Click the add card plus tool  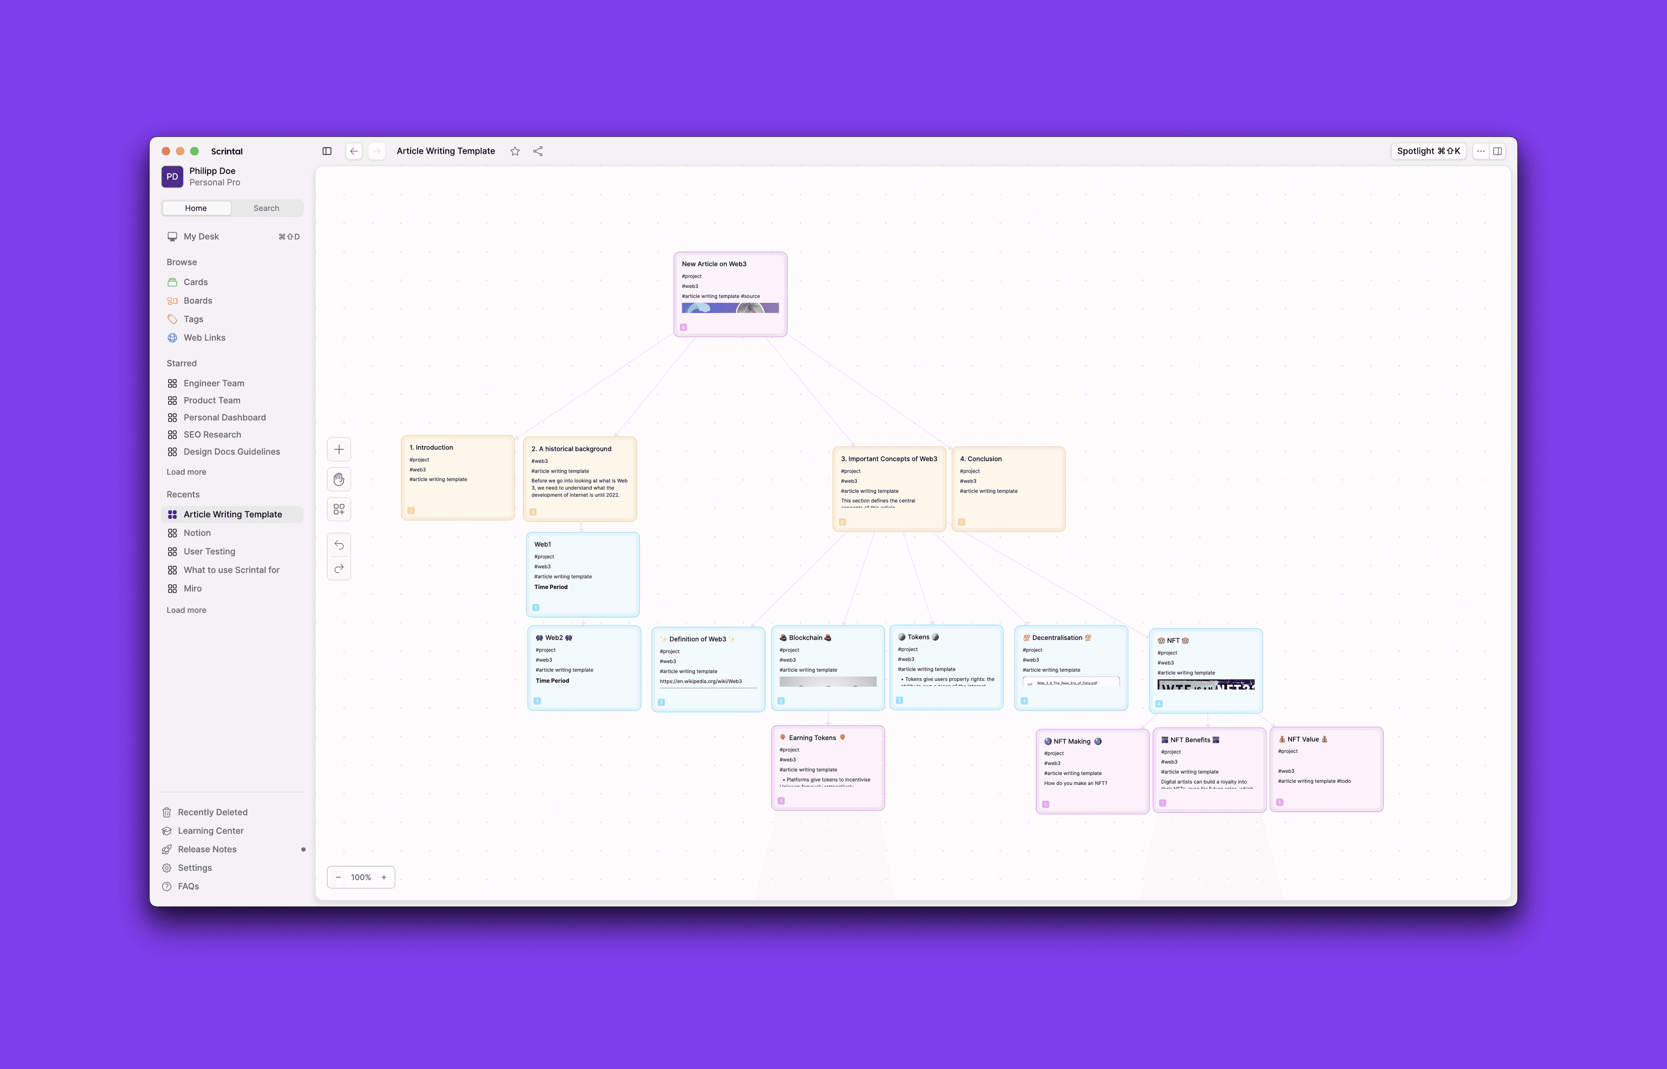[x=339, y=449]
